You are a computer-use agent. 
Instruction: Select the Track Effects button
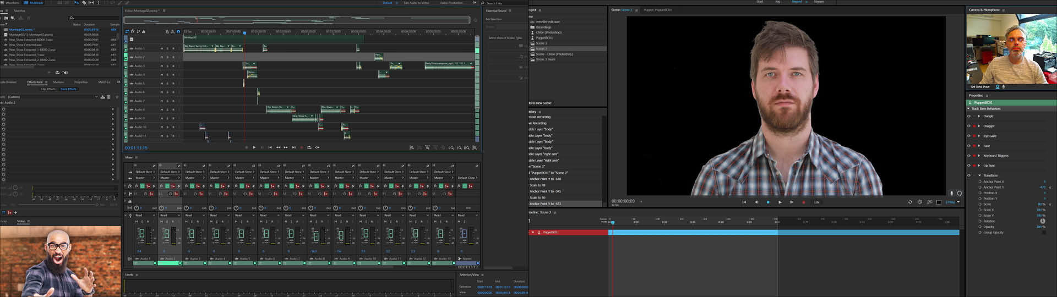coord(68,89)
